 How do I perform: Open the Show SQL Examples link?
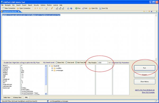148,92
